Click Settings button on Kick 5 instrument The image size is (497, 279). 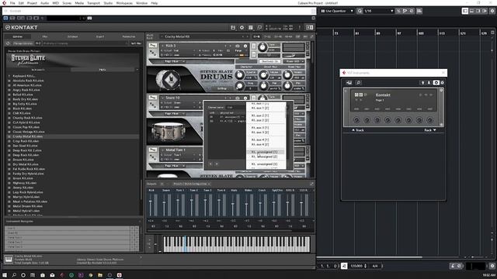click(x=222, y=88)
